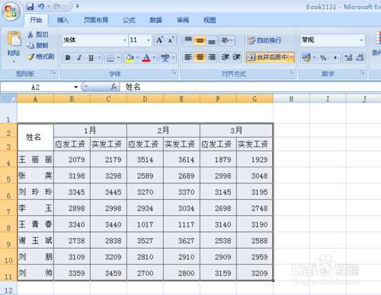
Task: Expand merge and center options arrow
Action: (x=292, y=57)
